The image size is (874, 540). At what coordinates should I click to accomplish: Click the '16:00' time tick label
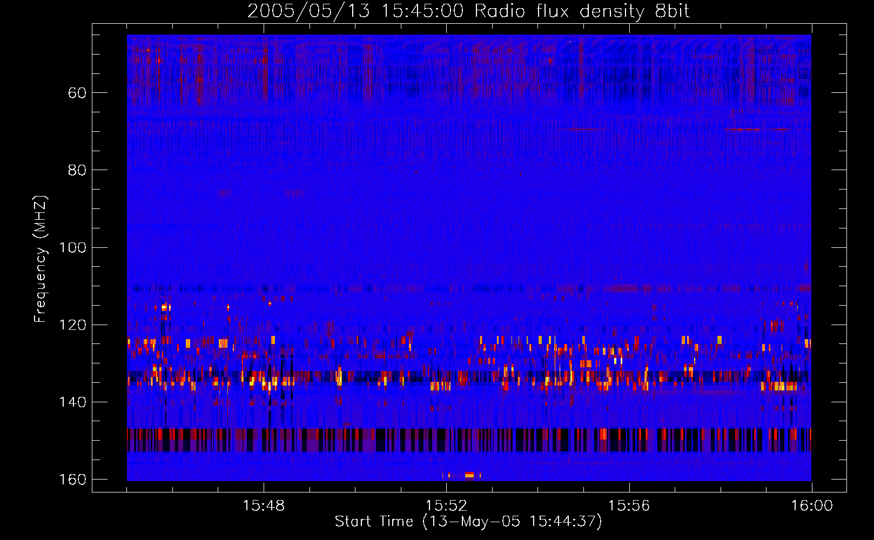tap(812, 506)
